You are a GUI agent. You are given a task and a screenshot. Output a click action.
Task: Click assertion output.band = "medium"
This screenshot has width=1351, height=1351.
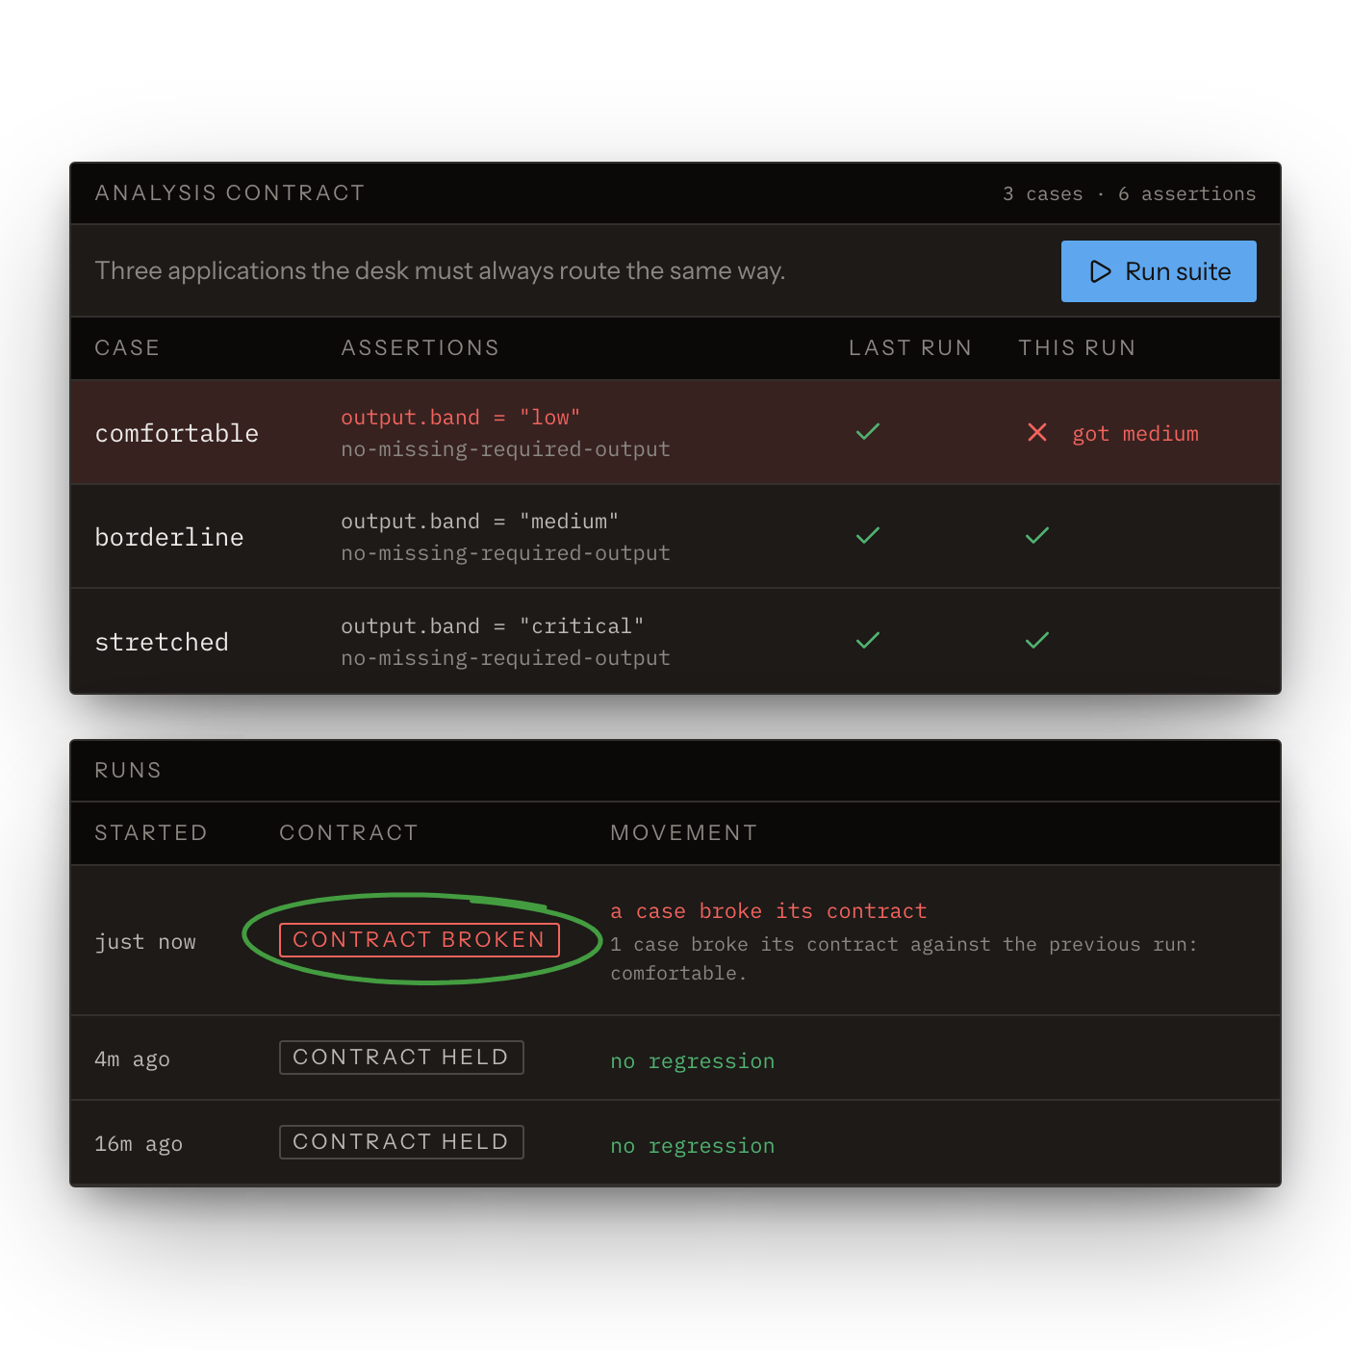480,522
